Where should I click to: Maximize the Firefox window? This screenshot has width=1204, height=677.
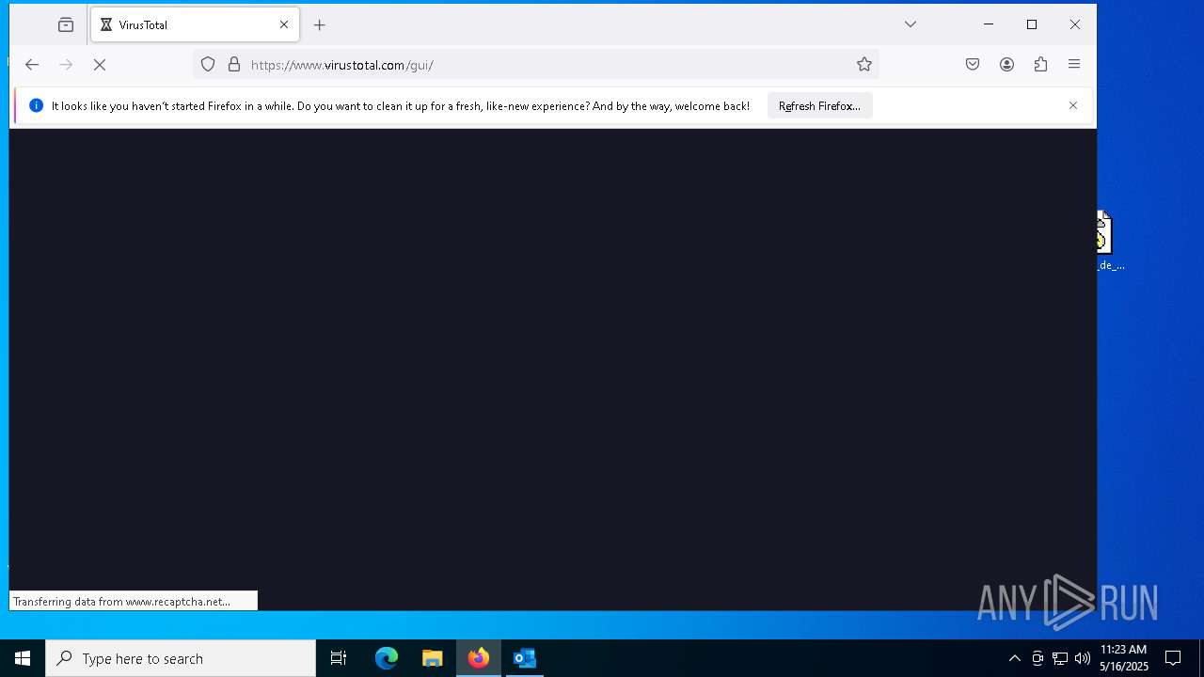[1032, 24]
